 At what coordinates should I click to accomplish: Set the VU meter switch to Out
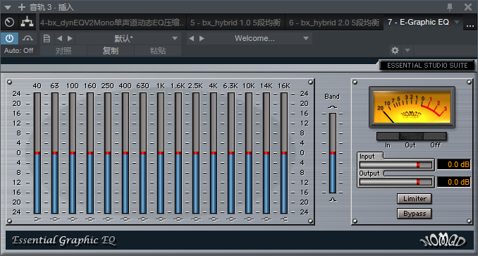pyautogui.click(x=411, y=136)
